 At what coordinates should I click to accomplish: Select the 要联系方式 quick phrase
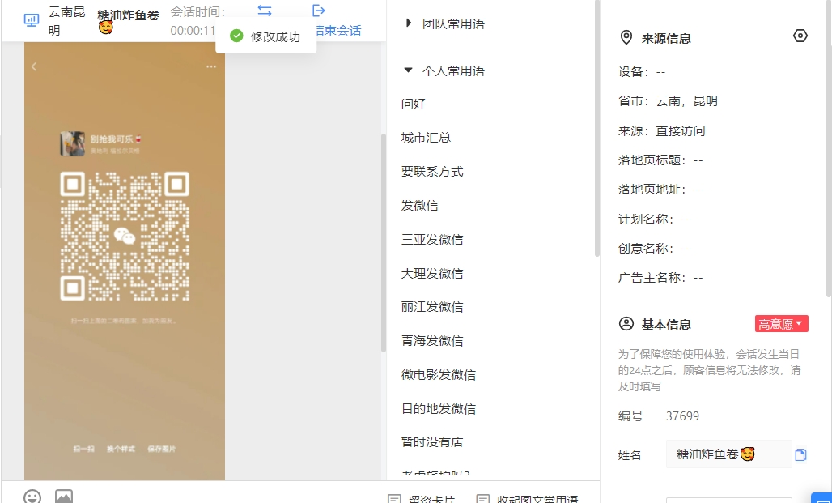pos(432,172)
